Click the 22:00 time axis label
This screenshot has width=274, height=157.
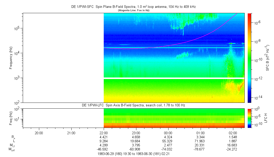coord(104,133)
